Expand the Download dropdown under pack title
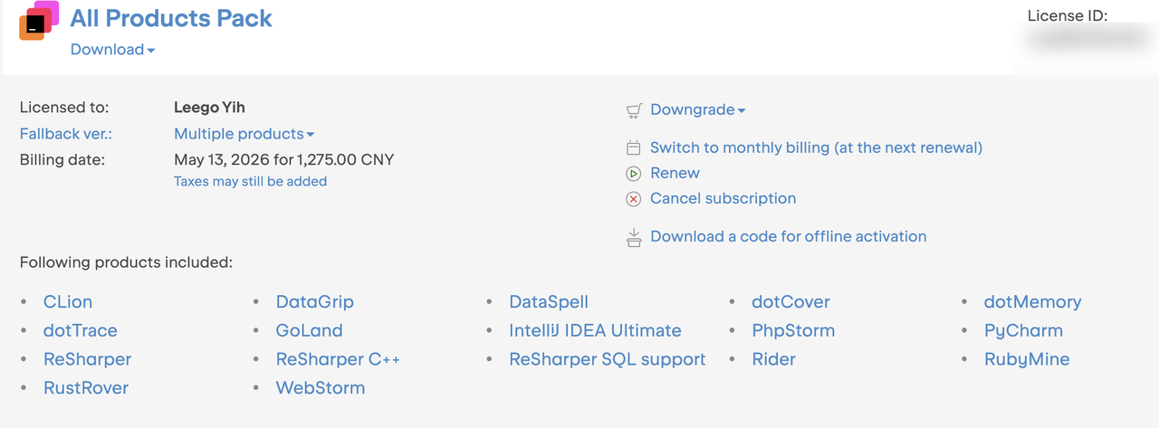1159x428 pixels. 112,50
